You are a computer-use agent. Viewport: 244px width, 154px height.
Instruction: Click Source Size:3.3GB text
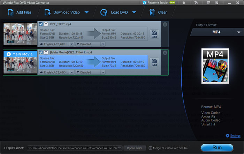point(47,66)
